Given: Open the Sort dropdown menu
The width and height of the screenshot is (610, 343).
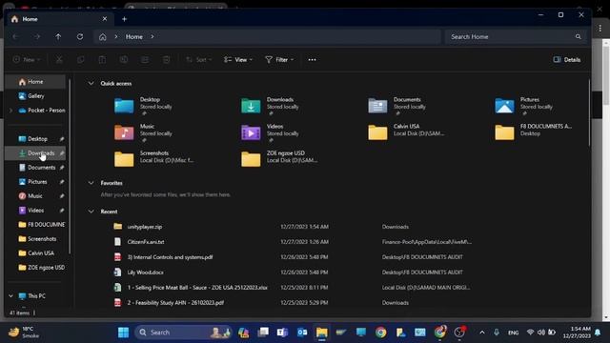Looking at the screenshot, I should 199,59.
